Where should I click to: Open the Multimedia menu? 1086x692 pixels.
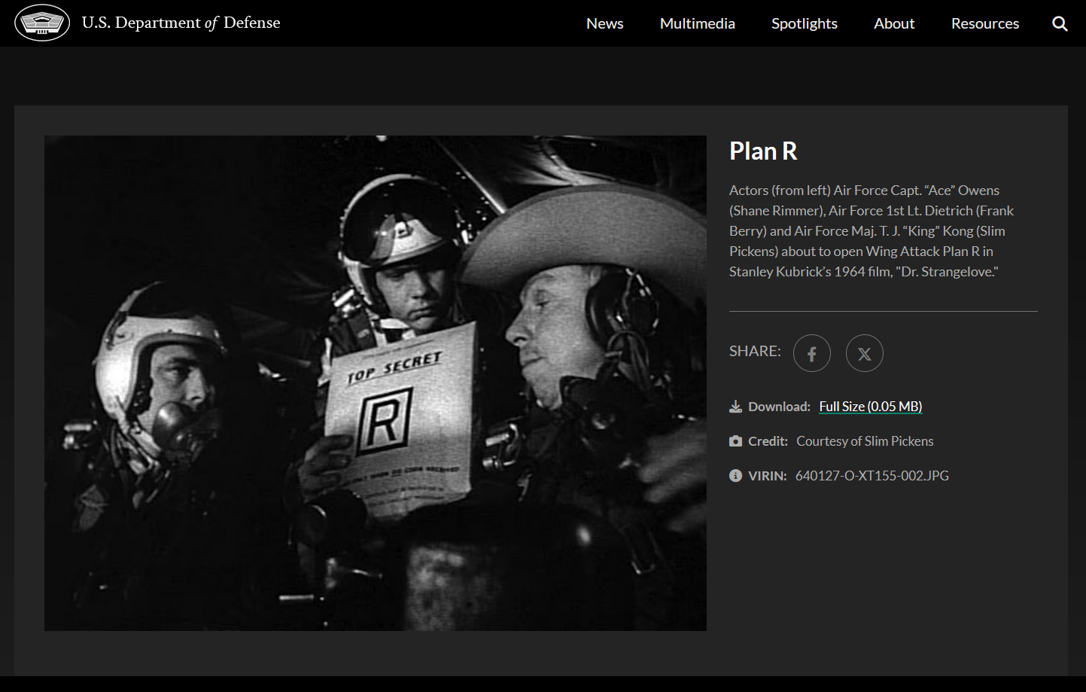(x=698, y=23)
